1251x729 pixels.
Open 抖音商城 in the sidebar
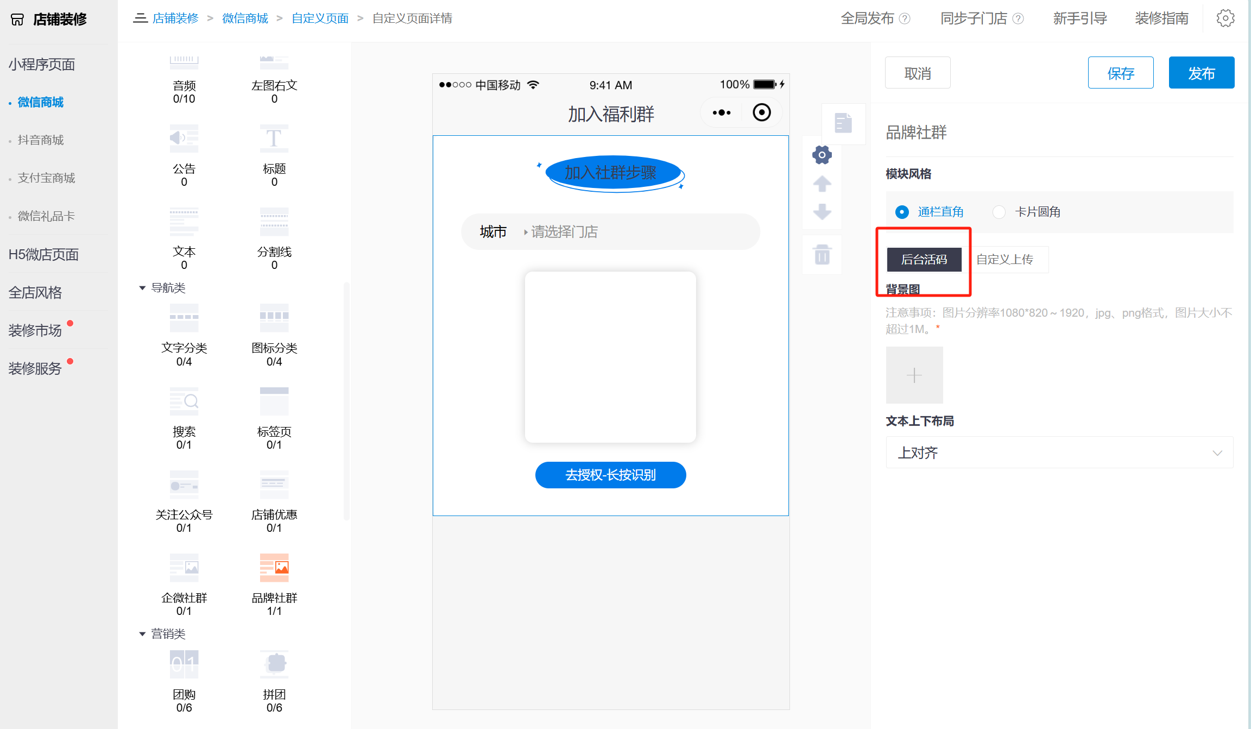[x=42, y=140]
